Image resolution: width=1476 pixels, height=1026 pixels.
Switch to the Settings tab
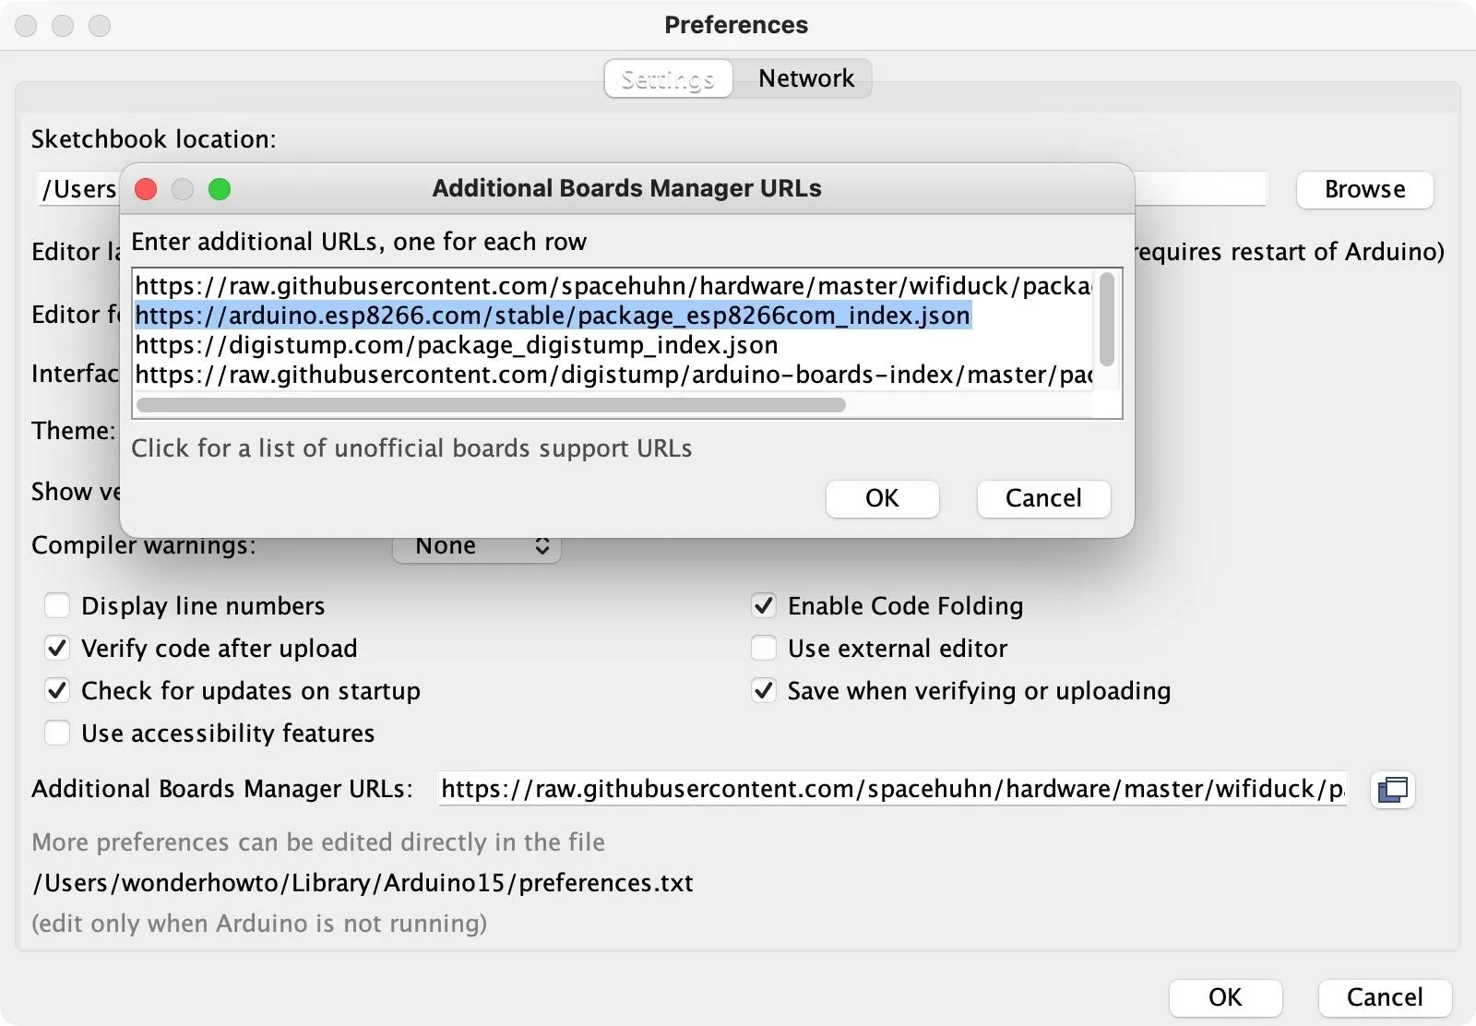pos(668,78)
